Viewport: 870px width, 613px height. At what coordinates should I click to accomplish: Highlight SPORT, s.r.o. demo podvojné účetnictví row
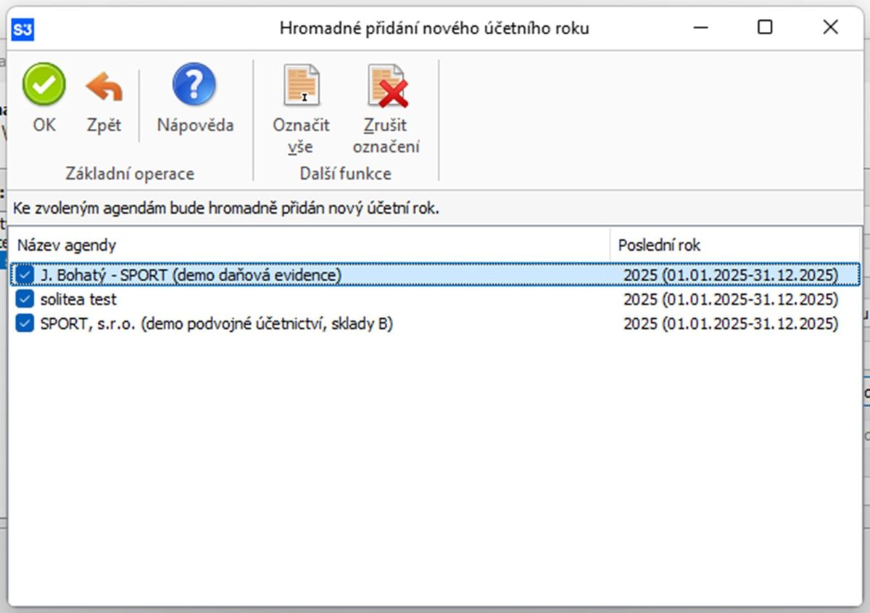pos(217,324)
